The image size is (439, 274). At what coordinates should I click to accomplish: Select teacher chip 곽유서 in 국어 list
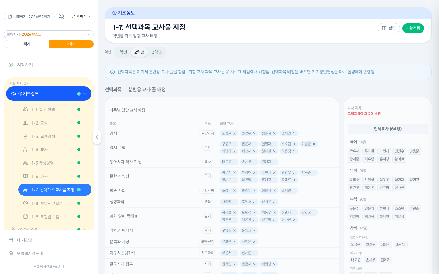354,151
